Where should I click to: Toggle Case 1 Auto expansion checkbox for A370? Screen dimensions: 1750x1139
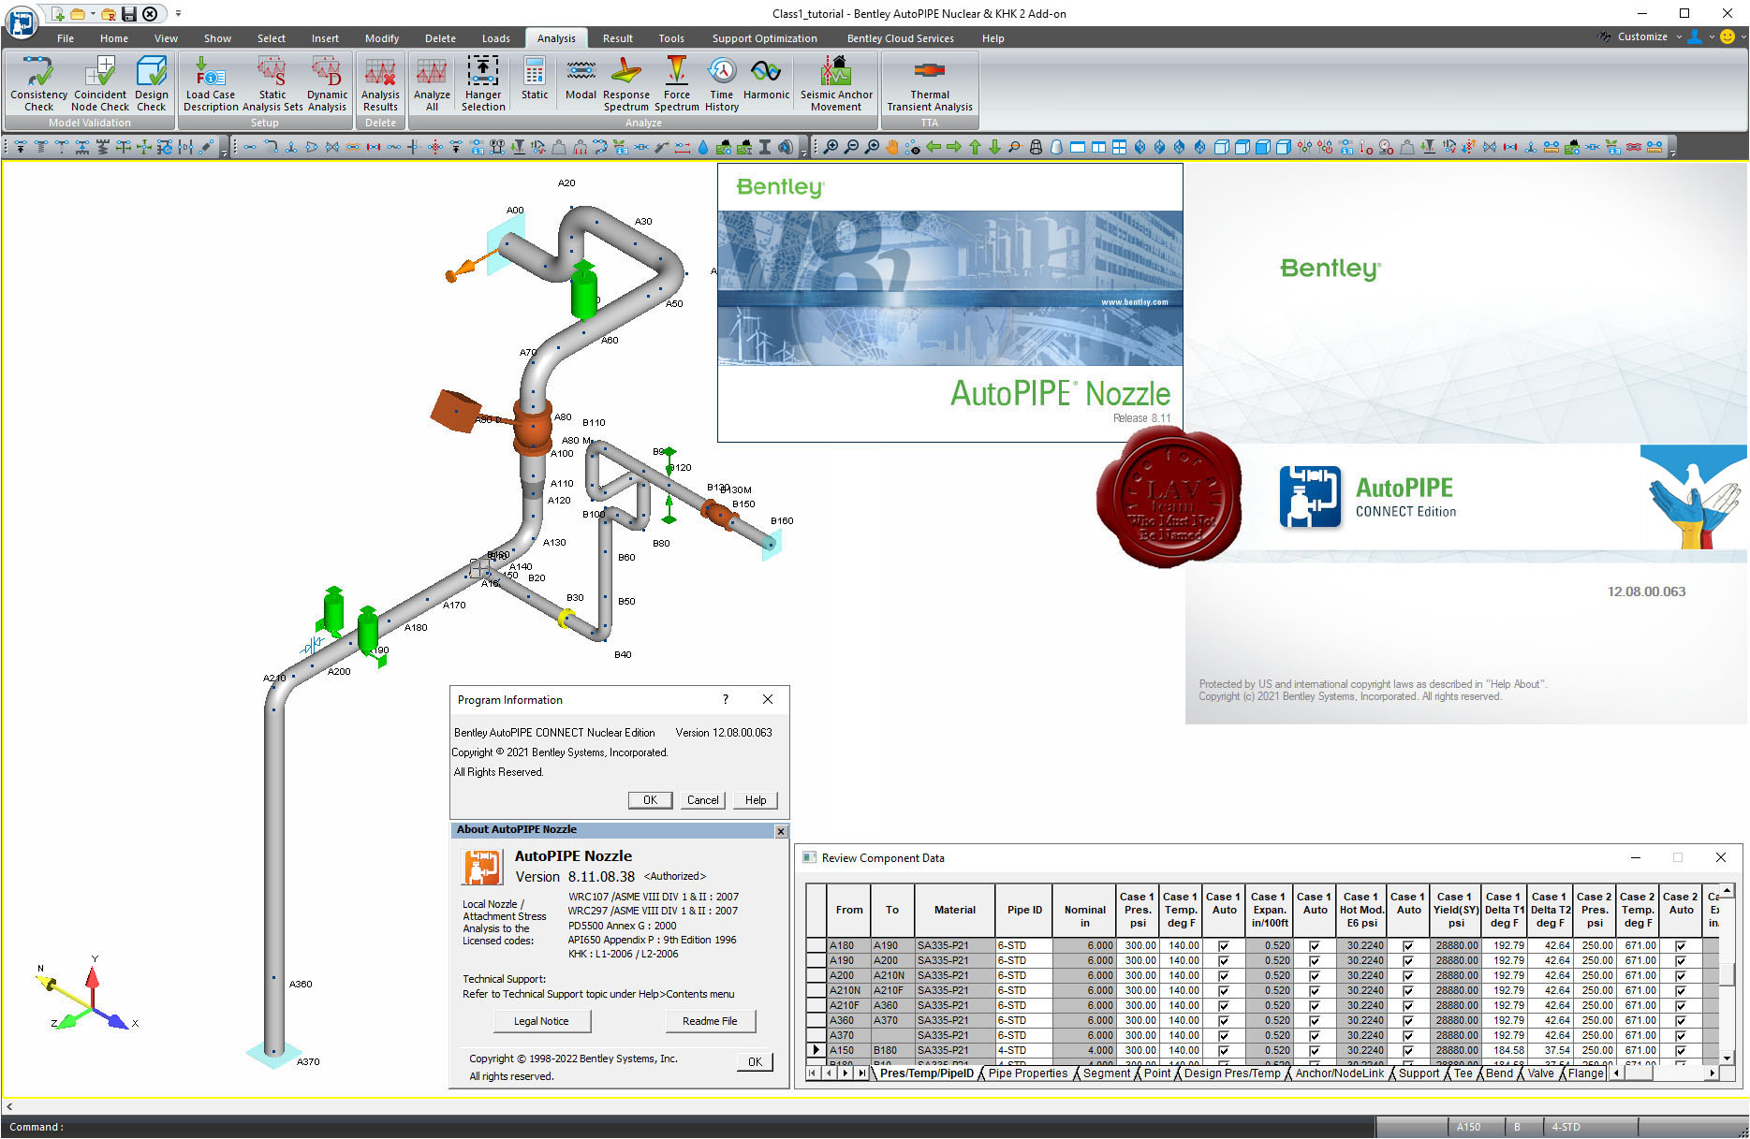(x=1315, y=1036)
